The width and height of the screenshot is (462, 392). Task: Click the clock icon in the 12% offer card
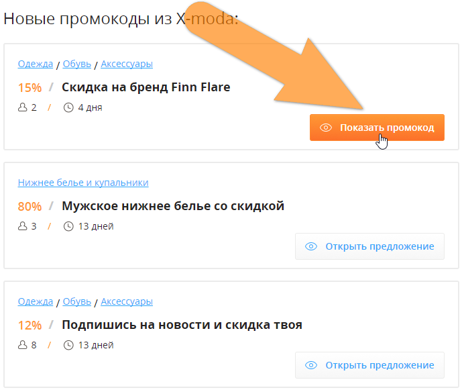(68, 345)
